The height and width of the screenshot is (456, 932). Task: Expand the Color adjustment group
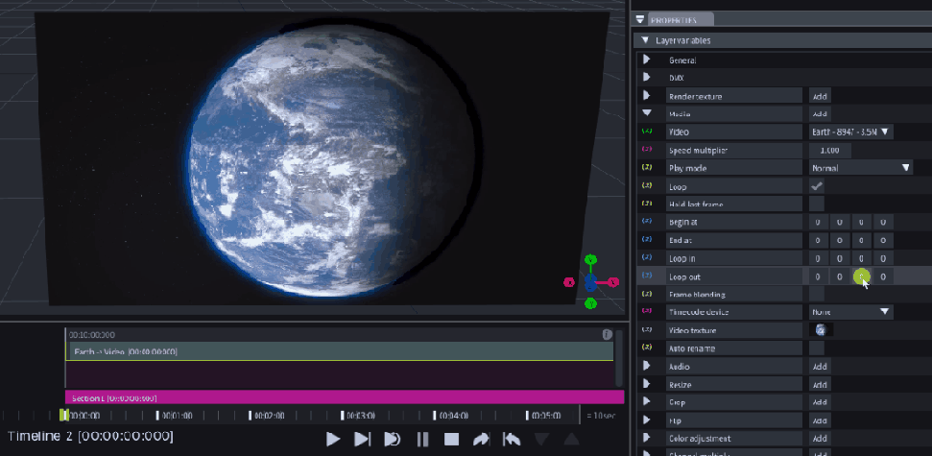[x=647, y=438]
